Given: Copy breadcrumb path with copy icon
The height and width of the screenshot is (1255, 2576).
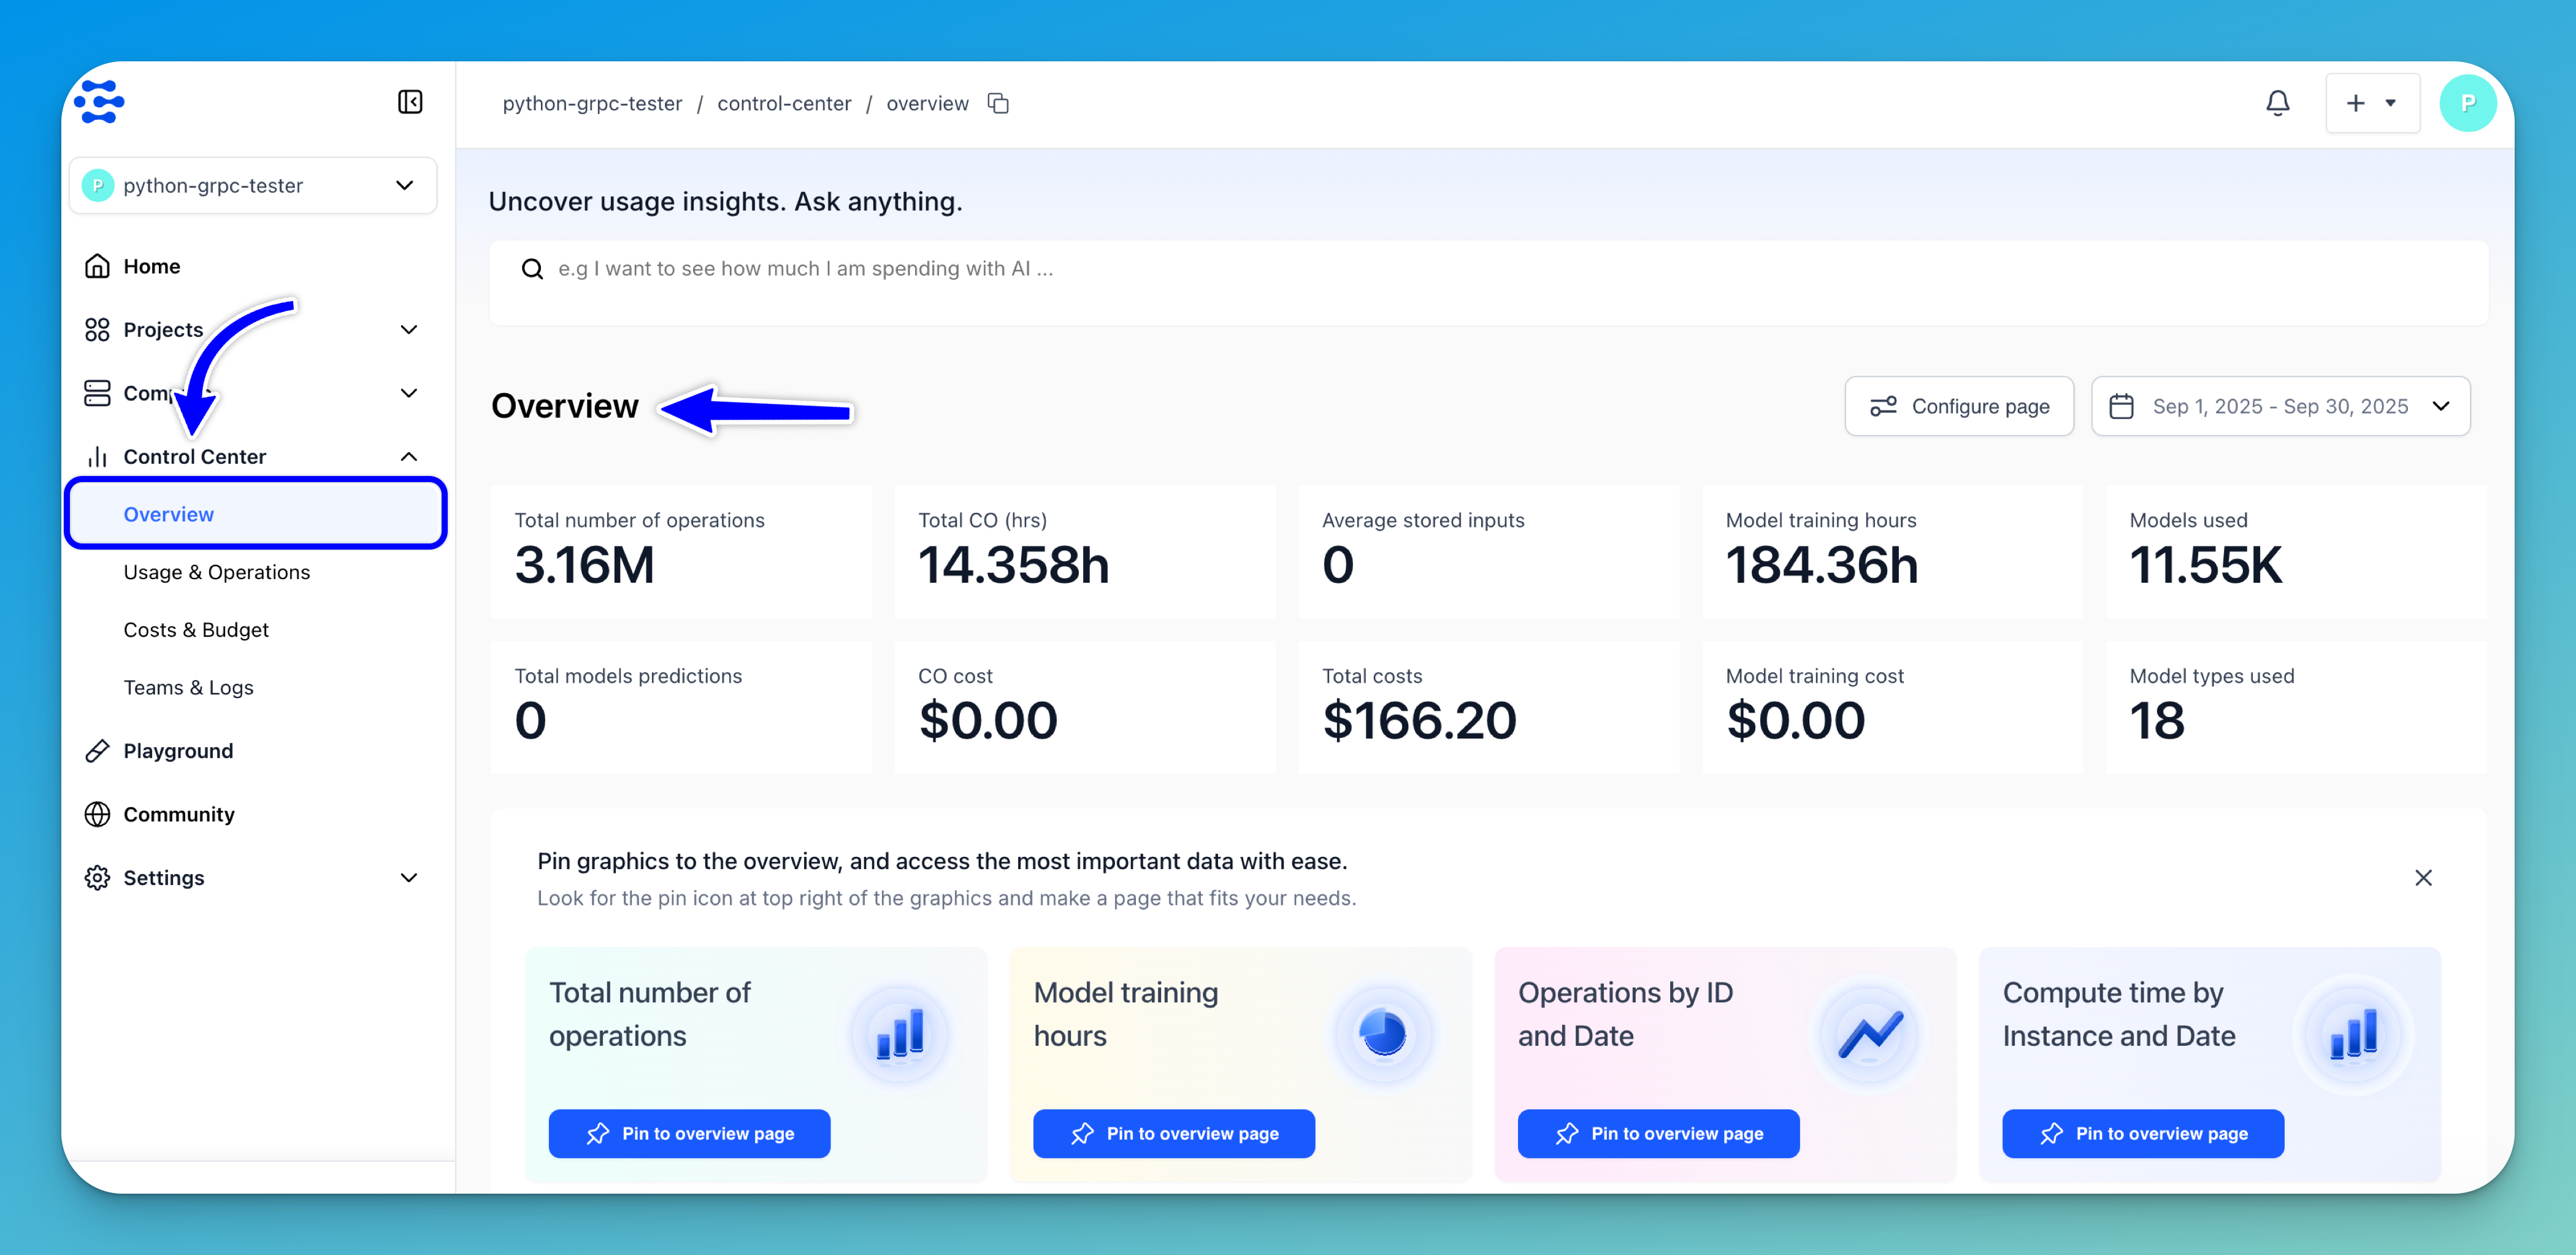Looking at the screenshot, I should 998,104.
